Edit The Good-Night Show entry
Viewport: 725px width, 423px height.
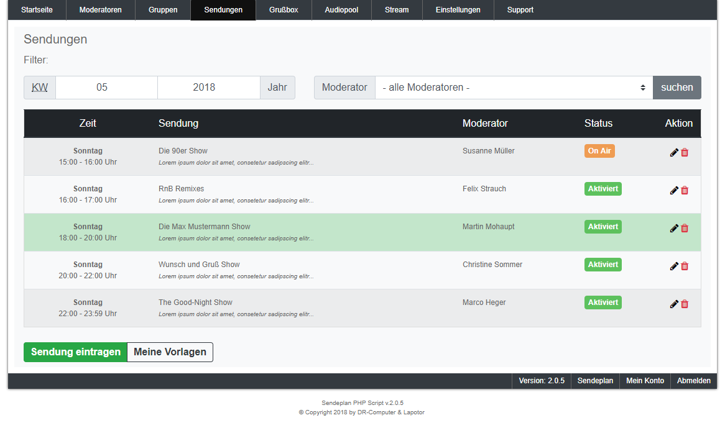point(674,304)
